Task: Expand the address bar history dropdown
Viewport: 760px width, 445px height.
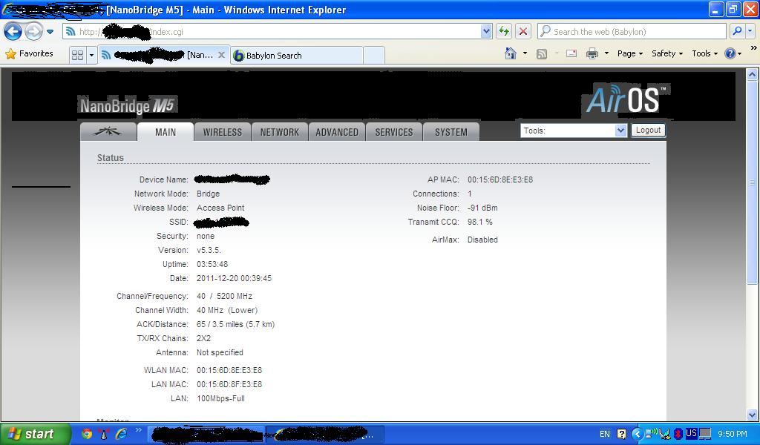Action: (x=486, y=31)
